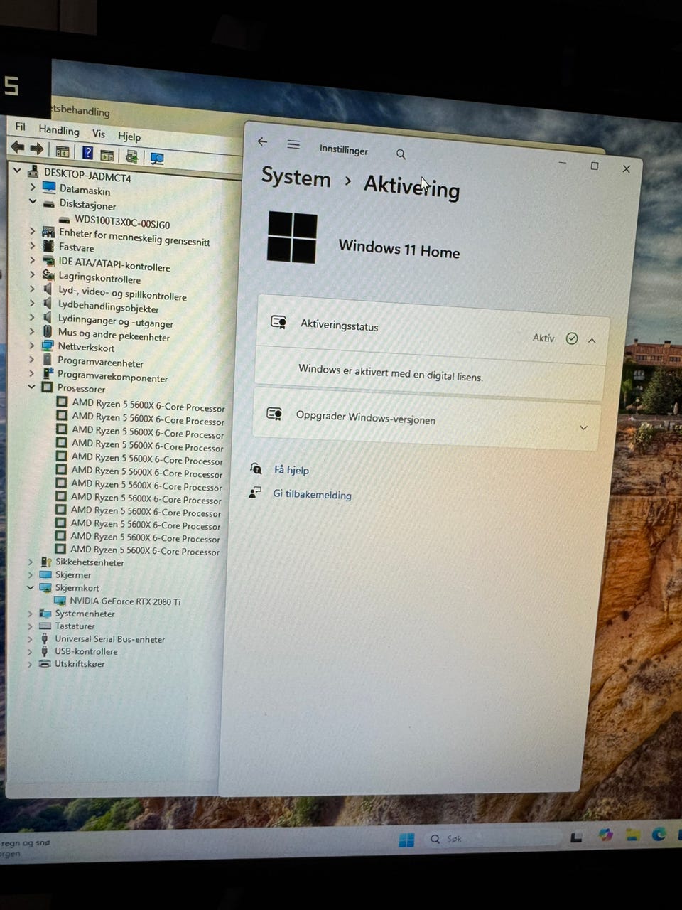Click Mus og andre pekeenheter category
Screen dimensions: 682x910
[114, 335]
